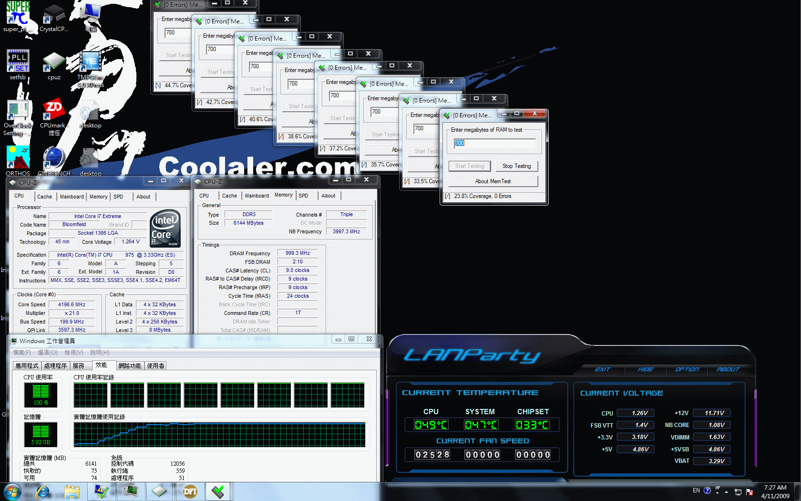Image resolution: width=801 pixels, height=501 pixels.
Task: Open 檢視(V) menu in Task Manager
Action: pos(73,353)
